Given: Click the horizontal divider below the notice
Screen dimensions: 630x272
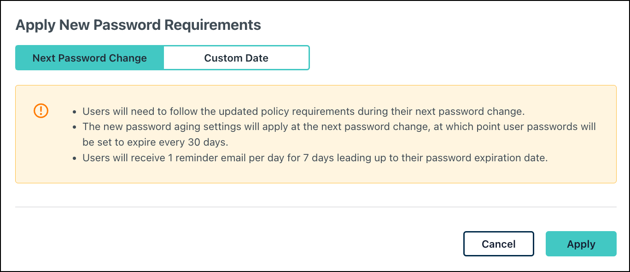Looking at the screenshot, I should pyautogui.click(x=315, y=206).
